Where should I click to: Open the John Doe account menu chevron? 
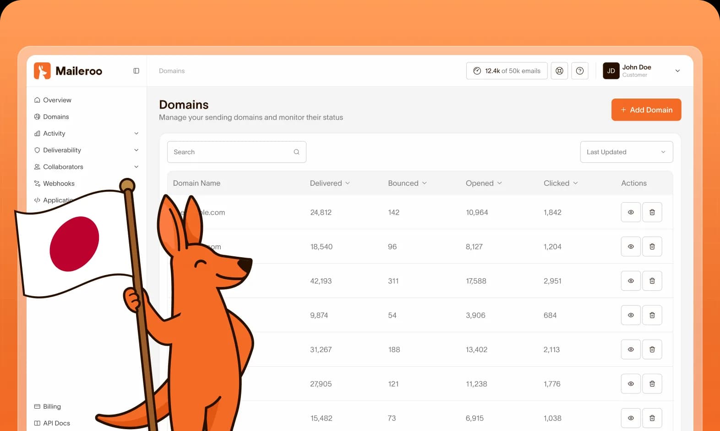click(677, 71)
